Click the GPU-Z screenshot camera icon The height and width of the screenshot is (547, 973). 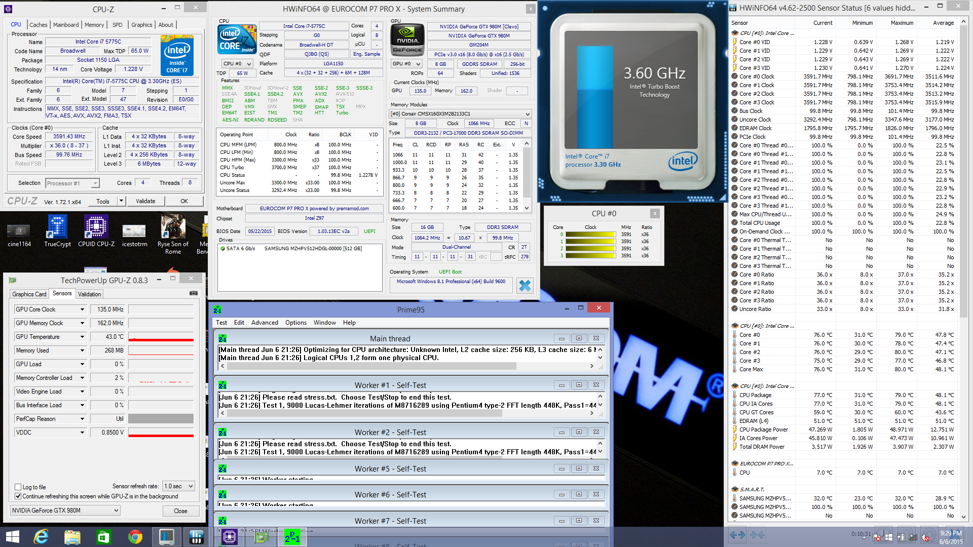point(193,293)
